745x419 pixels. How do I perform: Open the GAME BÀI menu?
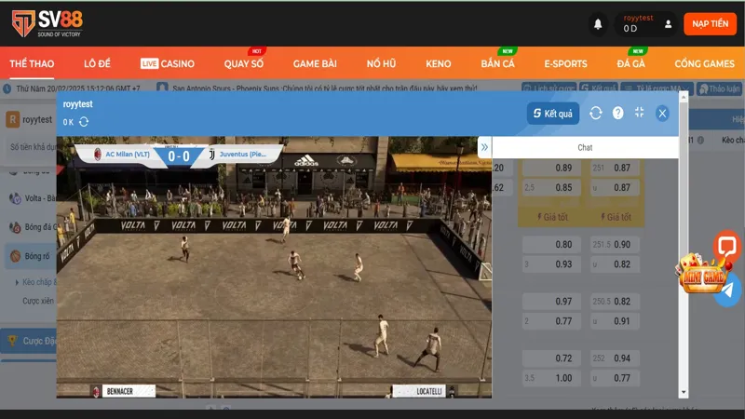pos(315,63)
